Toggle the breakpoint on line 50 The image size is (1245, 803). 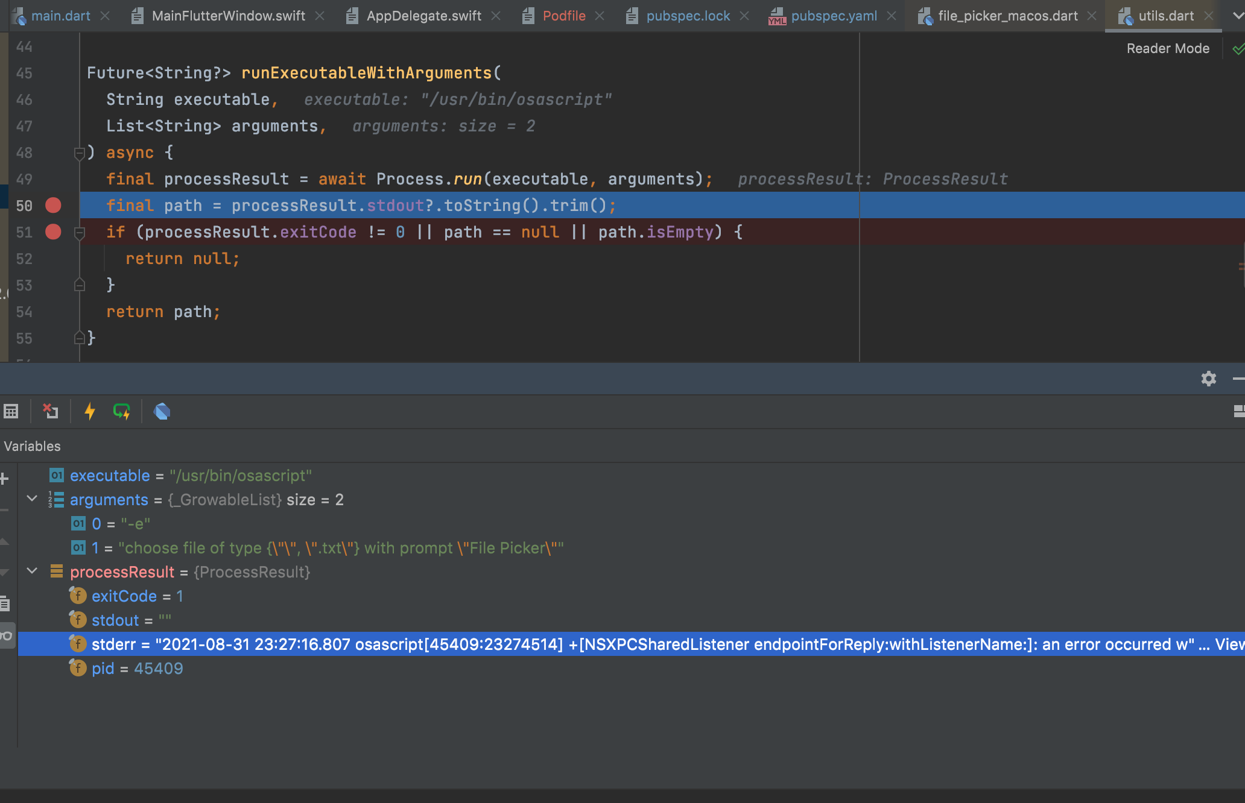(52, 206)
